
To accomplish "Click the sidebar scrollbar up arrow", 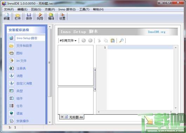I will 50,27.
